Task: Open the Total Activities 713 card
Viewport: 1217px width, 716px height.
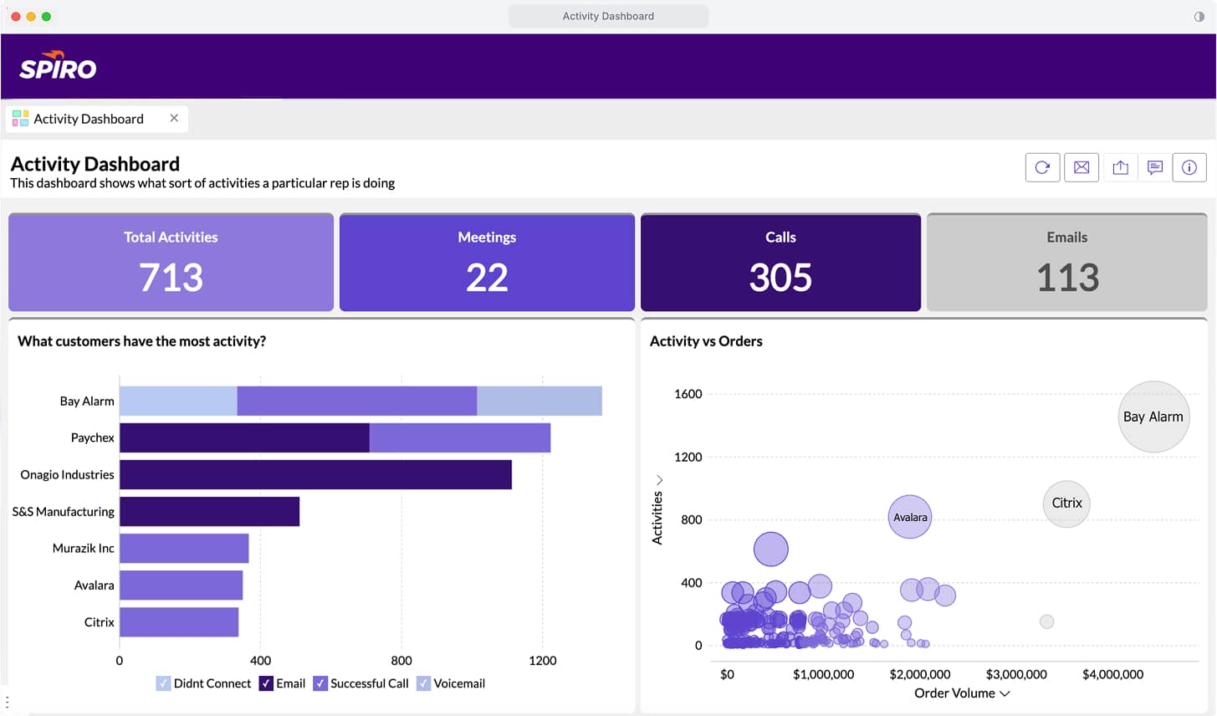Action: [x=171, y=263]
